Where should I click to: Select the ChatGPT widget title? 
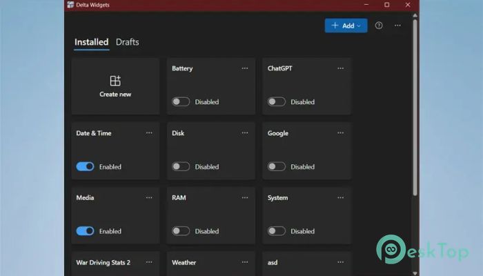[279, 68]
